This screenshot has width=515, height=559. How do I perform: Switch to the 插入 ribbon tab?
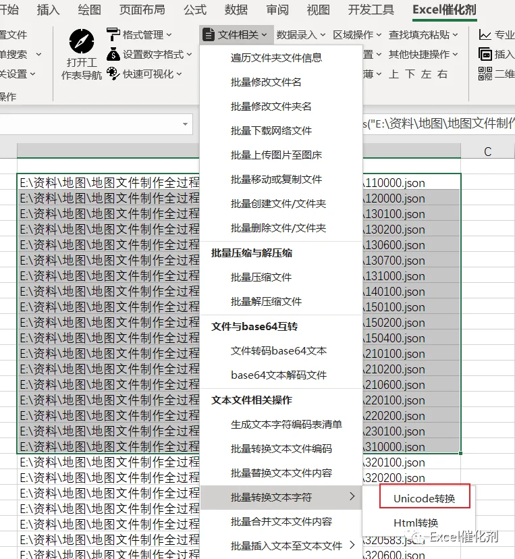click(x=48, y=10)
